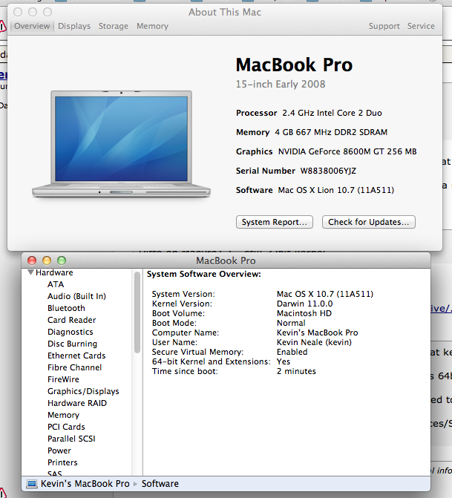Click the Kernel Version Darwin 11.0.0
The width and height of the screenshot is (452, 498).
(x=304, y=304)
